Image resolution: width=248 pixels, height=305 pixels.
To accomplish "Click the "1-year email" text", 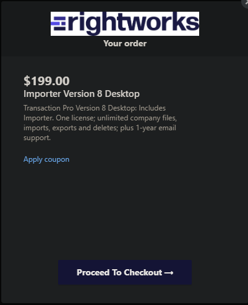I will coord(156,128).
